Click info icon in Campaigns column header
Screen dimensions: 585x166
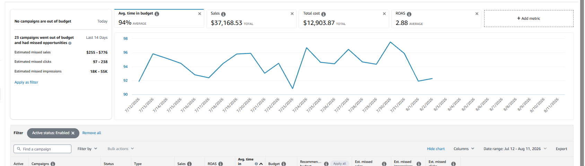(x=53, y=164)
